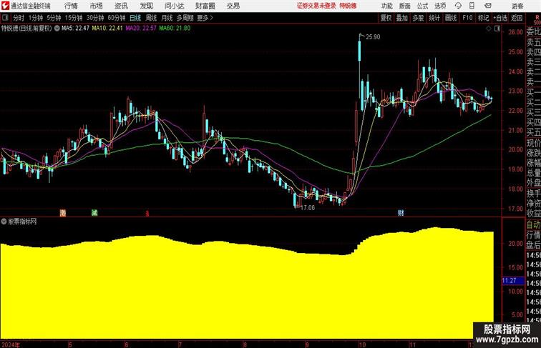Click the 统计 statistics button
Image resolution: width=541 pixels, height=348 pixels.
coord(434,18)
